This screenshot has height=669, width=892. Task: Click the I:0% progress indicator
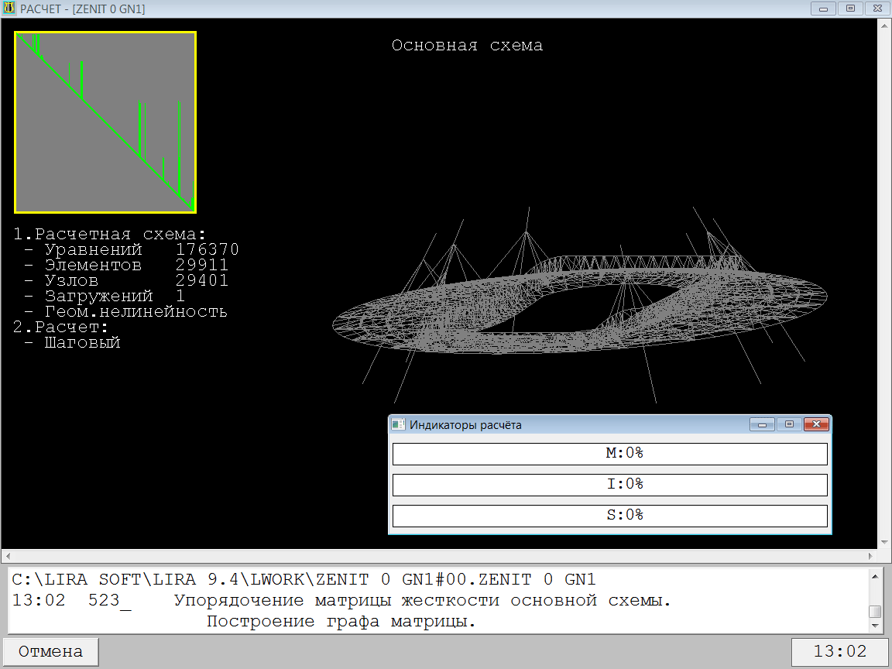[609, 485]
